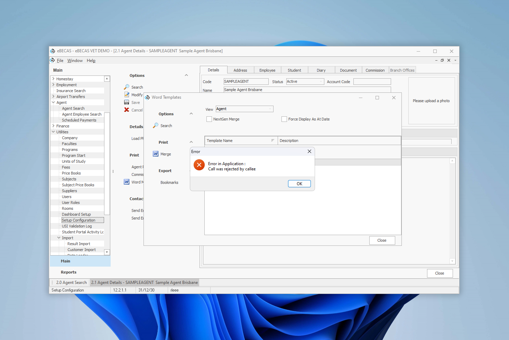The width and height of the screenshot is (509, 340).
Task: Click the Search magnifier in Agent Details options
Action: [127, 87]
